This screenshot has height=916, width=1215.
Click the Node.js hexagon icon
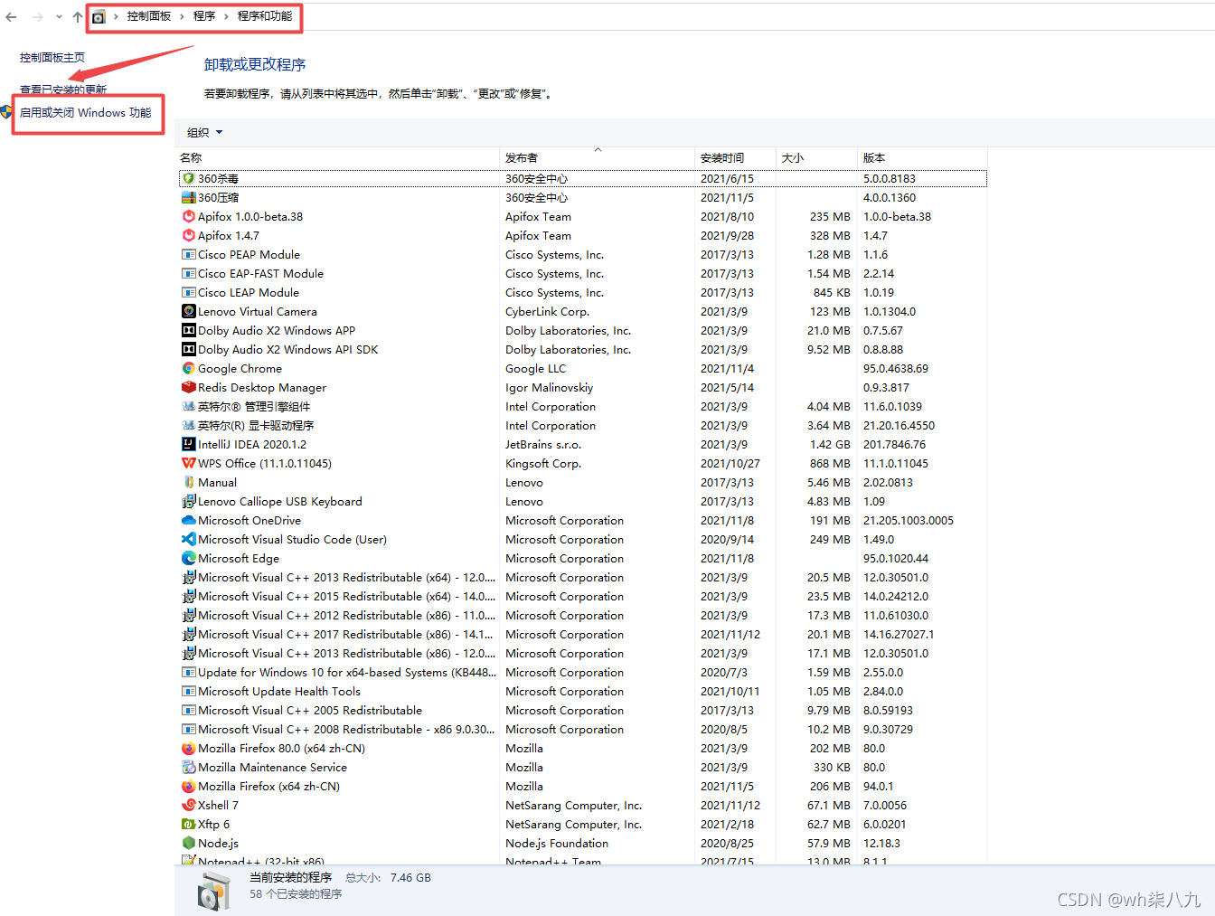189,843
